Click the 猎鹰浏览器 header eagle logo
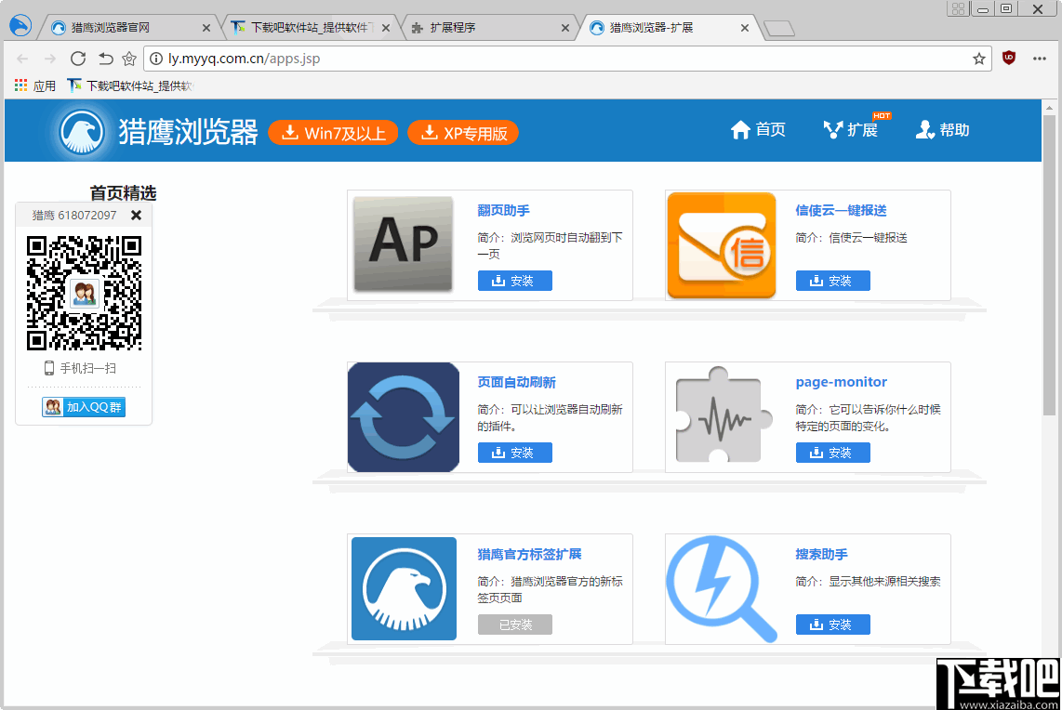Image resolution: width=1062 pixels, height=710 pixels. 82,132
